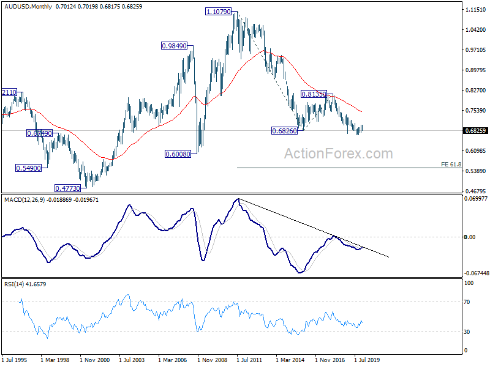Click the FE 61.8 projection label
The image size is (490, 367).
[x=451, y=164]
